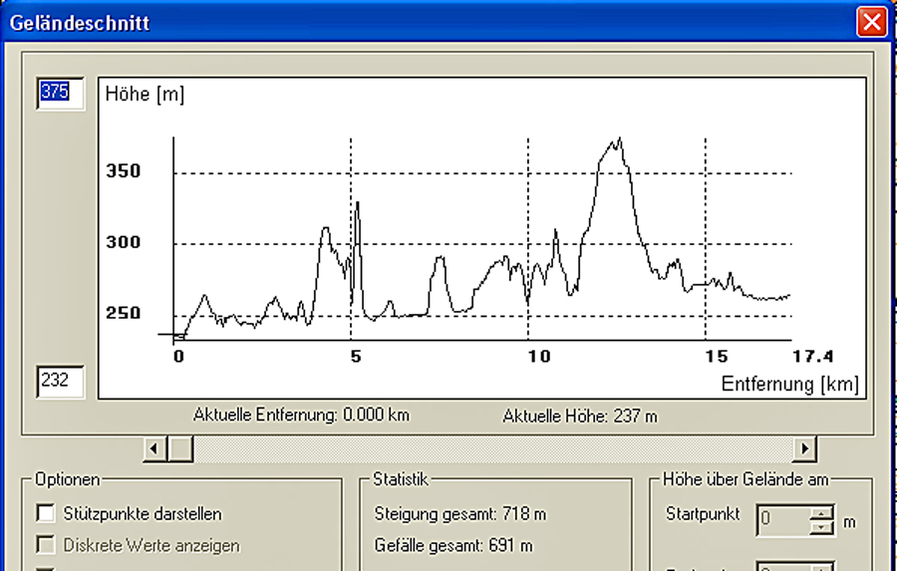
Task: Click the profile spike at 5 km
Action: coord(357,203)
